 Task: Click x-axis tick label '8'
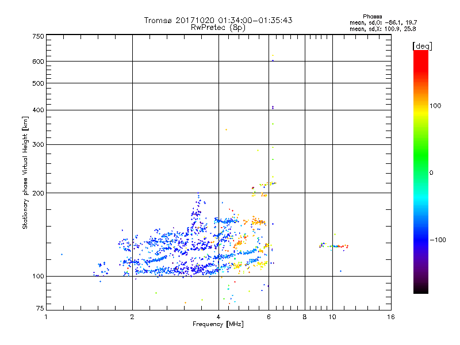click(x=305, y=317)
